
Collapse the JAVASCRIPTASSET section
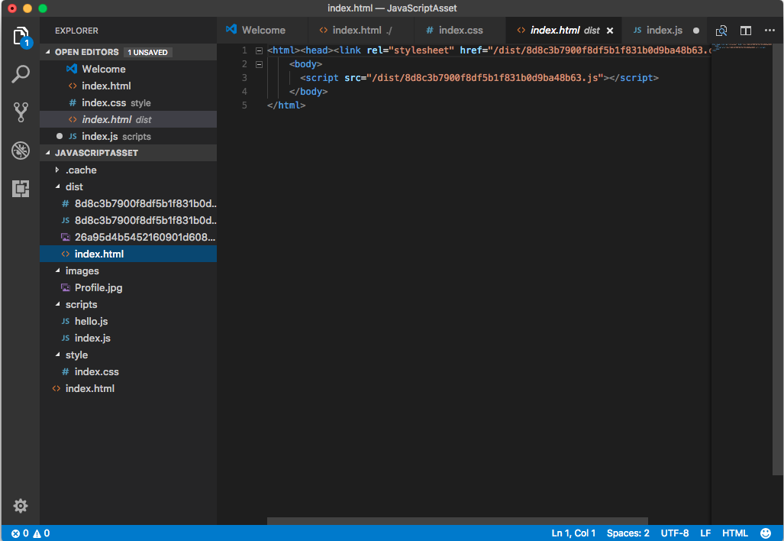coord(48,153)
